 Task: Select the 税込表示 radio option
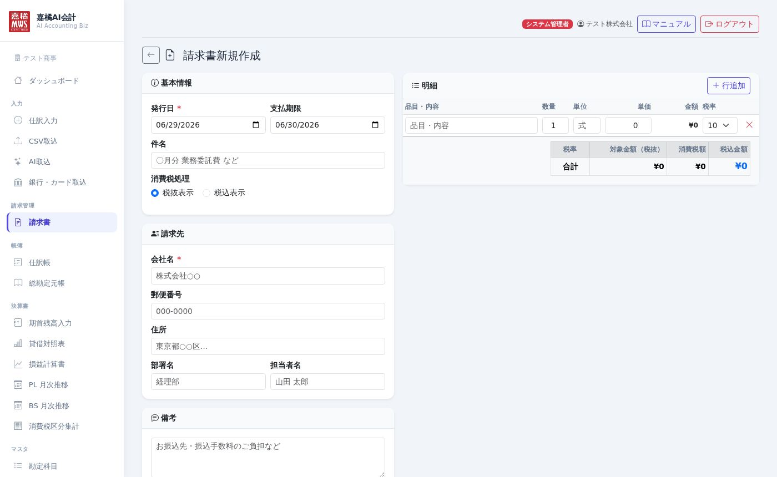(206, 193)
